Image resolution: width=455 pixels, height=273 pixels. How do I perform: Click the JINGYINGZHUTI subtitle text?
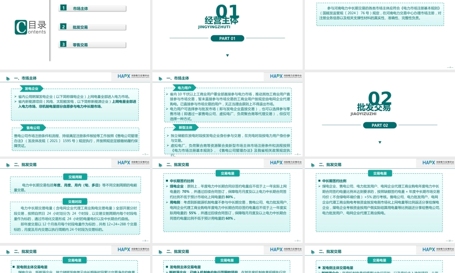point(214,27)
